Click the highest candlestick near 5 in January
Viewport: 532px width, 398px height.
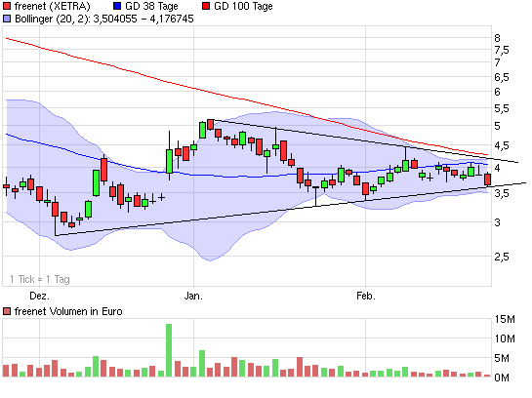(210, 125)
